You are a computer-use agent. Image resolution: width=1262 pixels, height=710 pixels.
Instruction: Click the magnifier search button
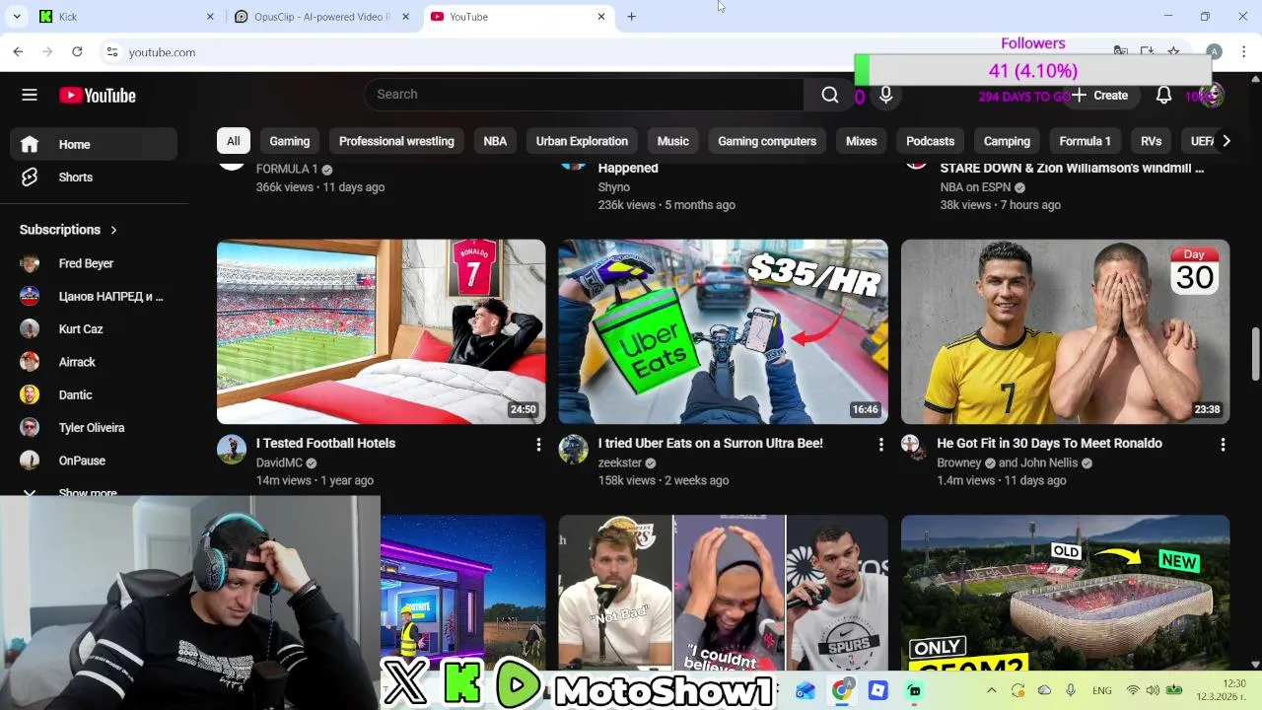pos(830,95)
